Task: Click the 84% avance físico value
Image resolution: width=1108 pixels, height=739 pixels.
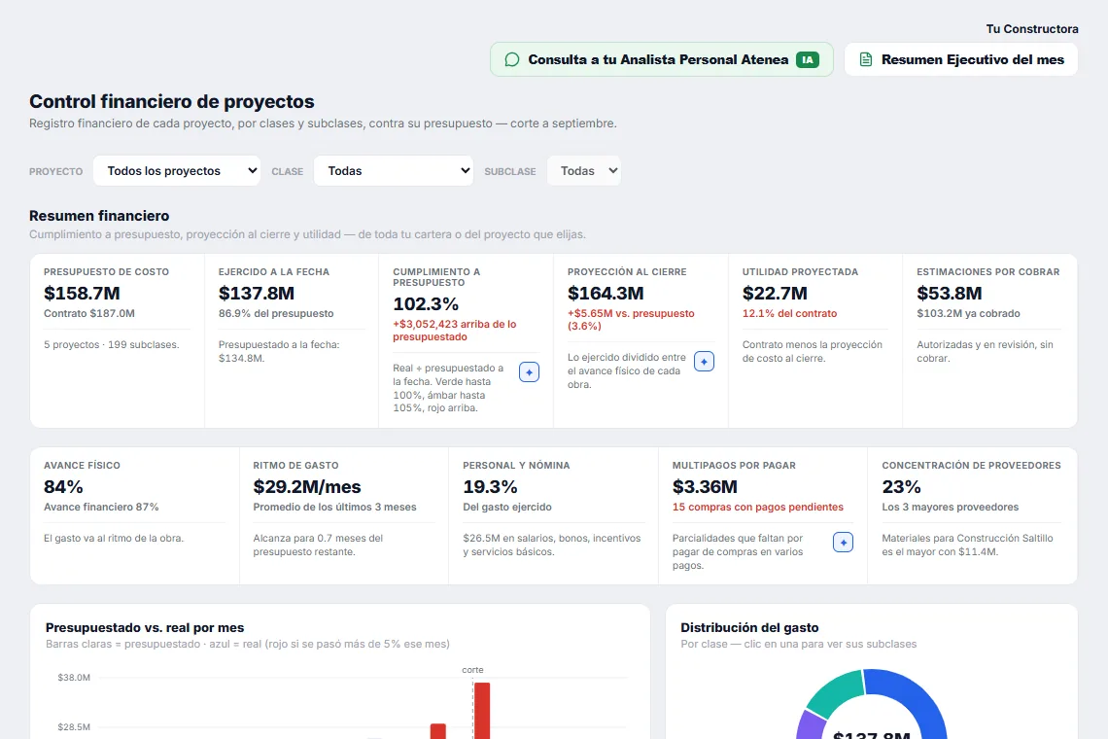Action: pos(63,486)
